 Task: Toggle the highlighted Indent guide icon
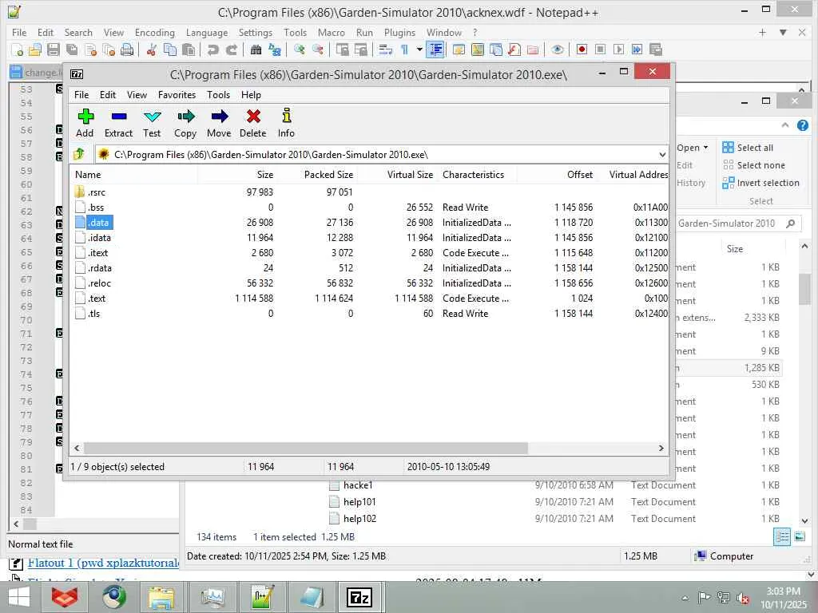click(435, 49)
